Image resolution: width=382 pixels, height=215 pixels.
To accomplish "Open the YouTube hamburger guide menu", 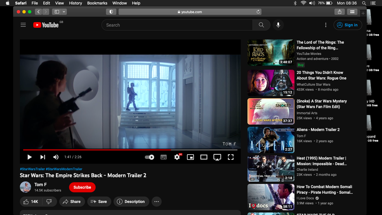I will tap(23, 25).
